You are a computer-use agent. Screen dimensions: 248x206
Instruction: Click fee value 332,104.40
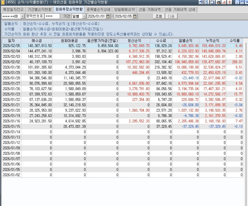[x=163, y=62]
